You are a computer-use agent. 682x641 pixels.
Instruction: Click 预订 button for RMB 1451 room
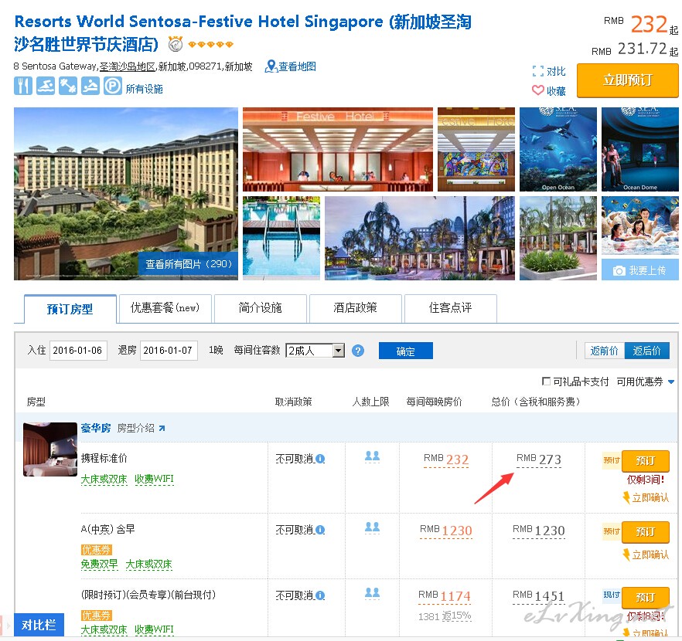point(646,597)
